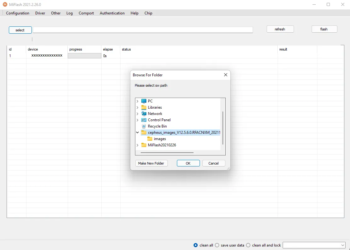Image resolution: width=350 pixels, height=250 pixels.
Task: Click the MiFlash20210226 folder icon
Action: pos(144,145)
